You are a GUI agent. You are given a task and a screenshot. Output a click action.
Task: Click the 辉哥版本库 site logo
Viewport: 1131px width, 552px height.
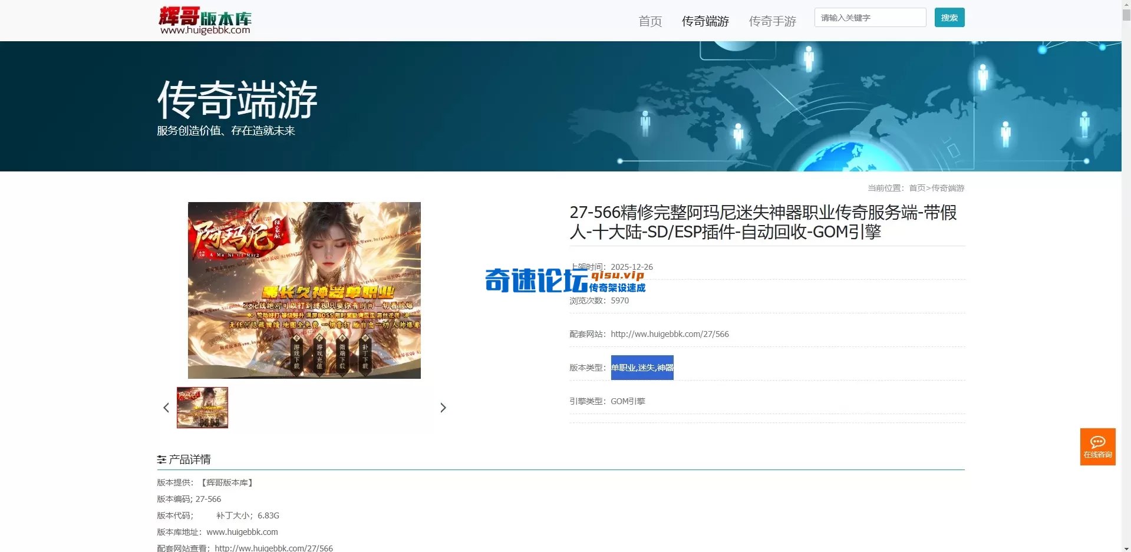point(205,19)
